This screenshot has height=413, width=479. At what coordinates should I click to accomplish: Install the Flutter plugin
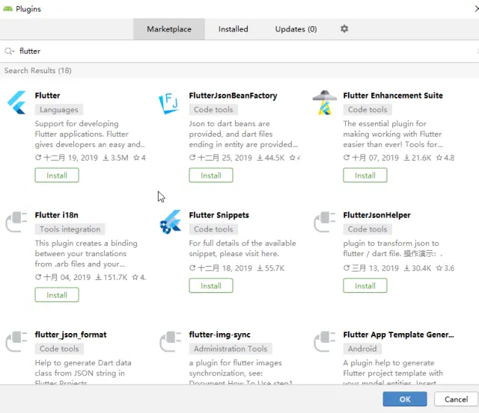pyautogui.click(x=57, y=176)
